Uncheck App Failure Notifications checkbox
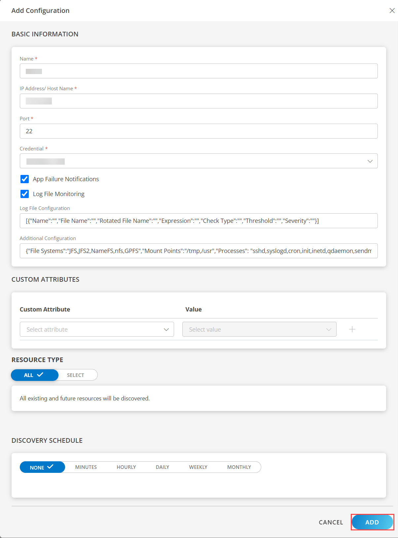Image resolution: width=398 pixels, height=538 pixels. (25, 179)
